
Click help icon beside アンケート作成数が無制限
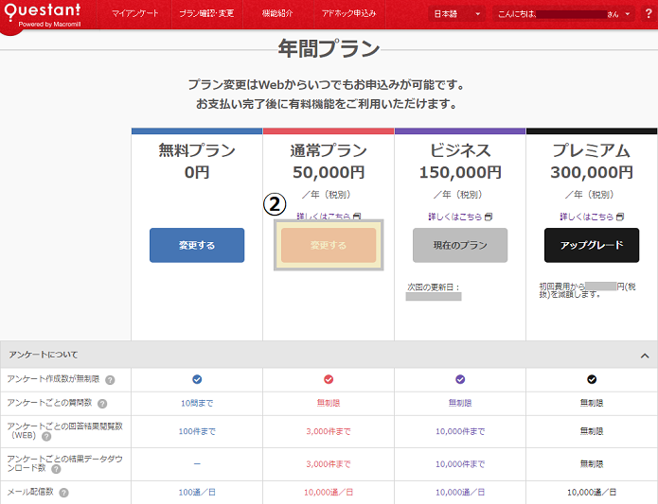(x=110, y=380)
